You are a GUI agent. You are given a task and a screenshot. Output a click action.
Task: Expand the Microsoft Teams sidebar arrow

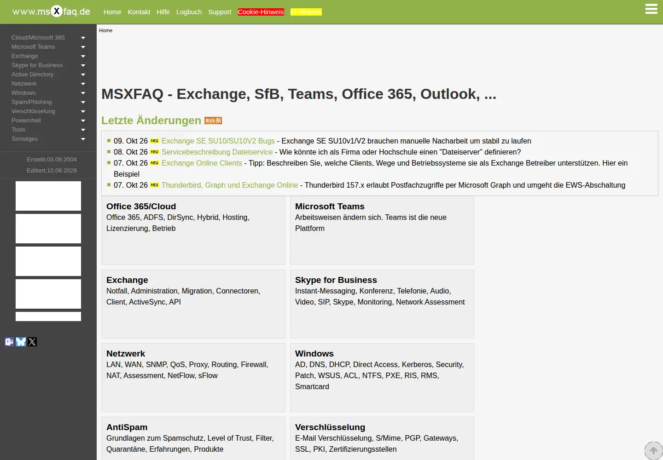(x=83, y=47)
